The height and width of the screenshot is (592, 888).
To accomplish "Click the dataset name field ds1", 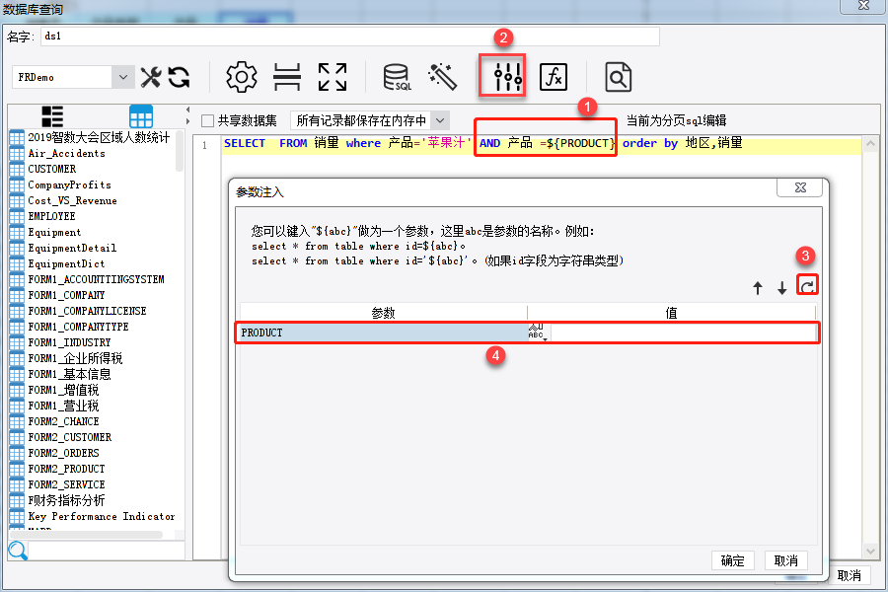I will pos(350,37).
